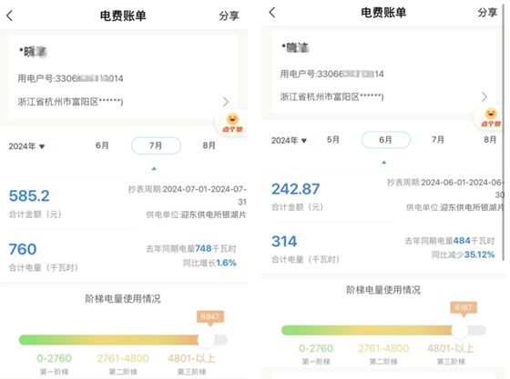
Task: Tap the back arrow on the left bill
Action: [x=10, y=15]
